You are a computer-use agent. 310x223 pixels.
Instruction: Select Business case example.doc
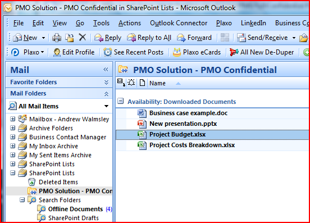point(188,113)
